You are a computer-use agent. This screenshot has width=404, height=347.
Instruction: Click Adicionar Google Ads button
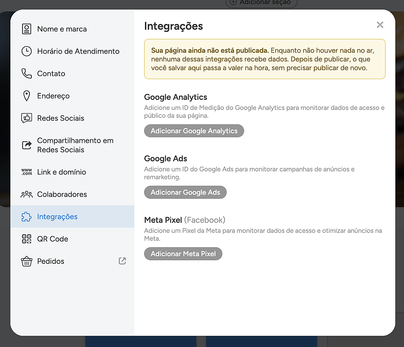click(185, 192)
